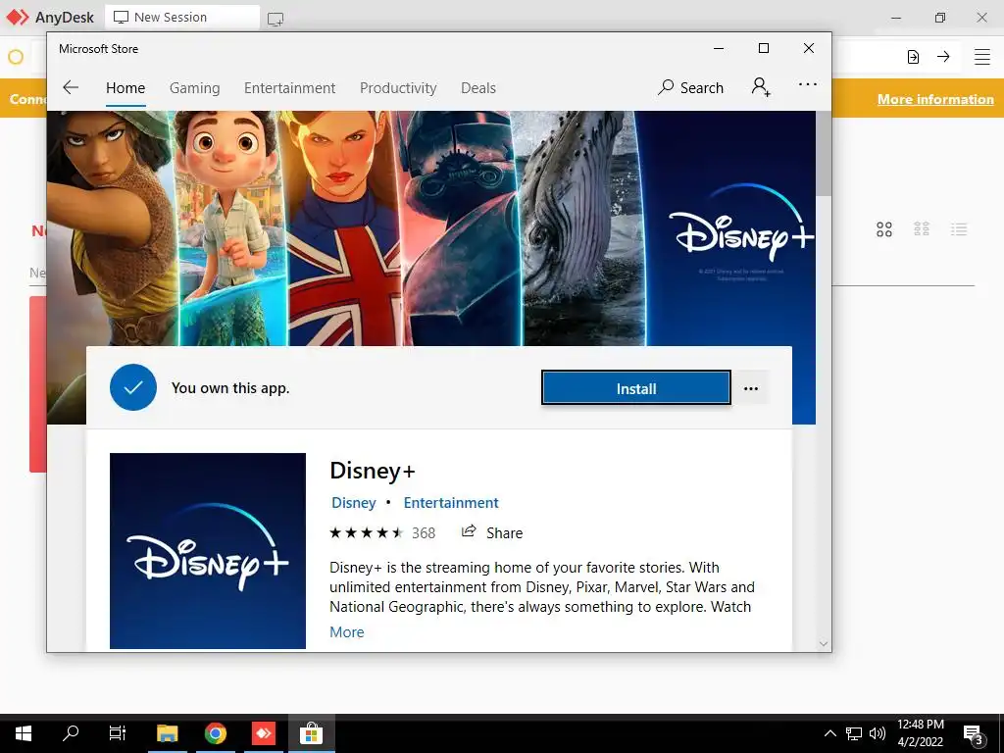Open the notification center icon
Screen dimensions: 1004x753
coord(973,734)
